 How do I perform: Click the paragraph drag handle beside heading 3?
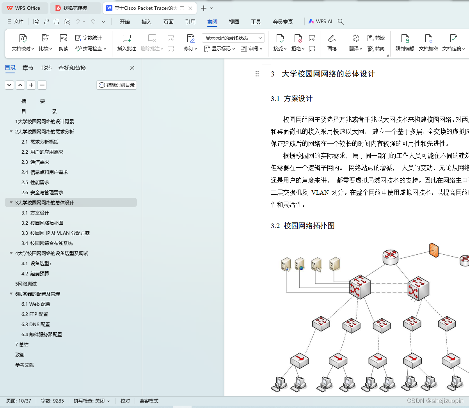tap(257, 74)
